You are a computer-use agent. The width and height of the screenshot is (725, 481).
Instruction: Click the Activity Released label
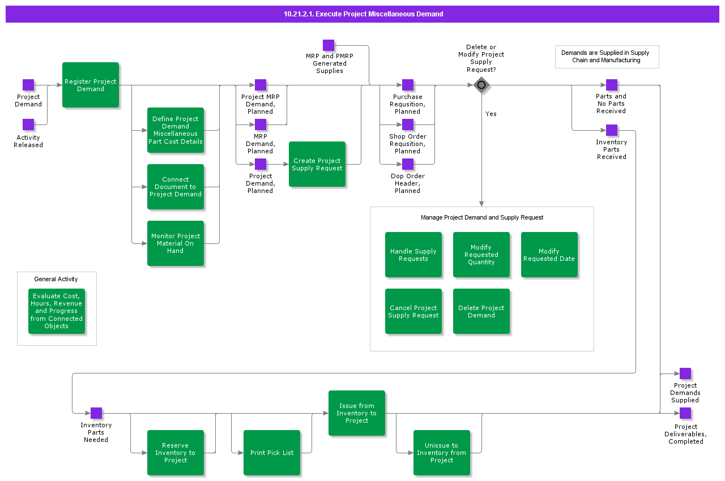pyautogui.click(x=28, y=141)
